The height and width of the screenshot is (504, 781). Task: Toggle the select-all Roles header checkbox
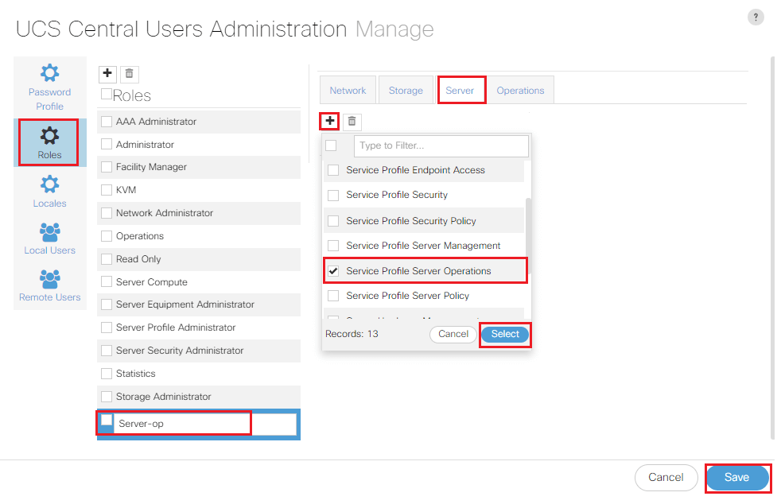click(107, 95)
